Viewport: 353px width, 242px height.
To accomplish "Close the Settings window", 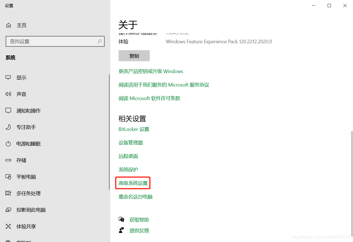I will coord(345,6).
